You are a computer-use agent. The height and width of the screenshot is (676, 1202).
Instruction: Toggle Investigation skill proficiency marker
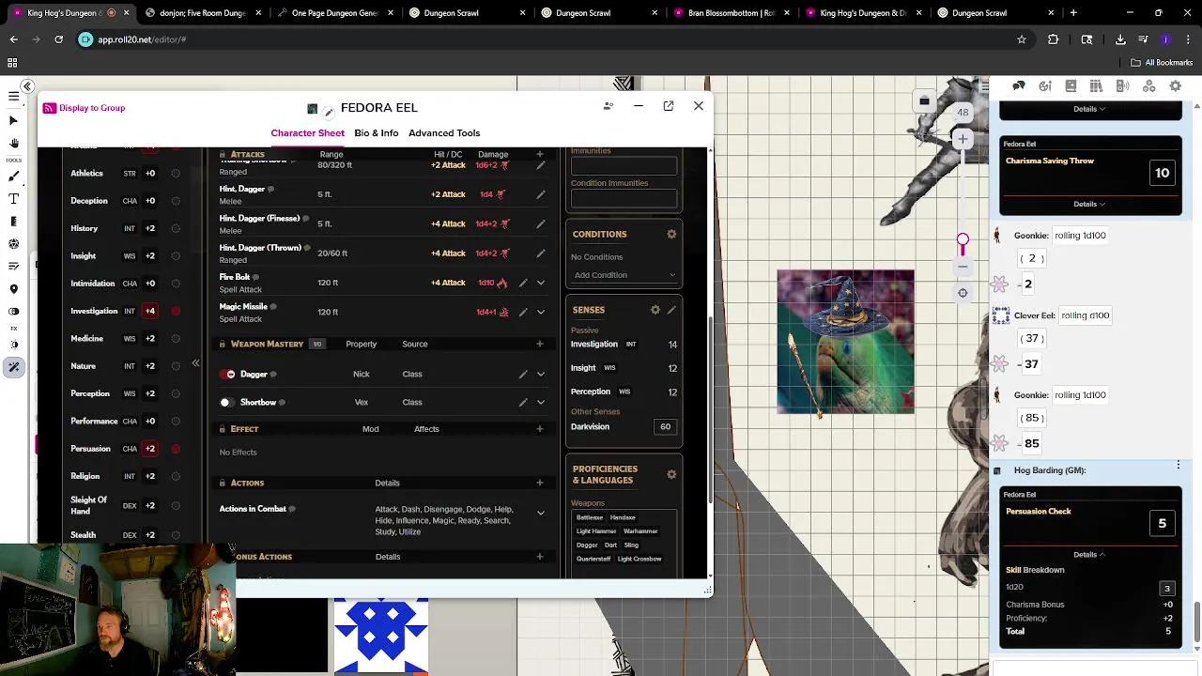176,311
